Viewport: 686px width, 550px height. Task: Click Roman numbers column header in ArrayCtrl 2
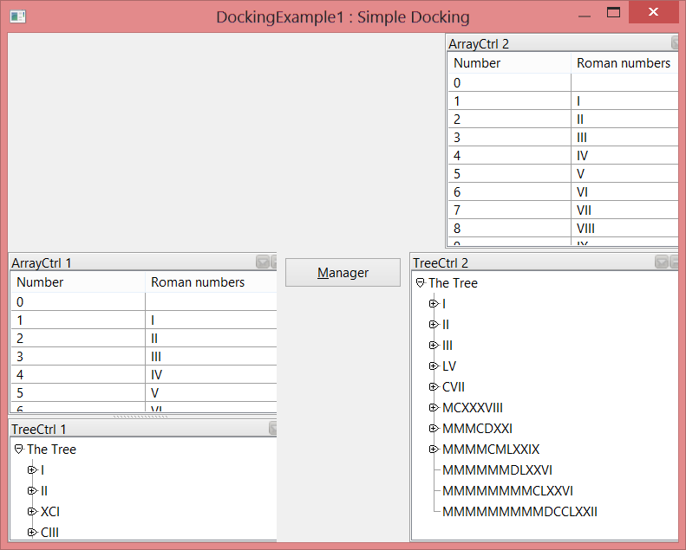click(x=624, y=62)
